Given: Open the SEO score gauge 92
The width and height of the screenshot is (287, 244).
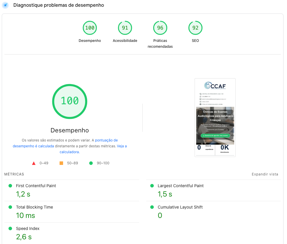Looking at the screenshot, I should (x=195, y=28).
